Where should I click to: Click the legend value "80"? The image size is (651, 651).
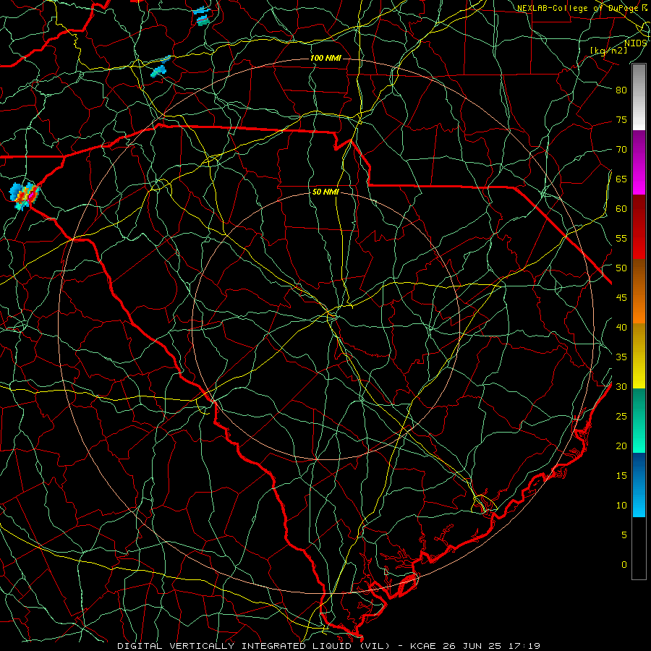621,90
